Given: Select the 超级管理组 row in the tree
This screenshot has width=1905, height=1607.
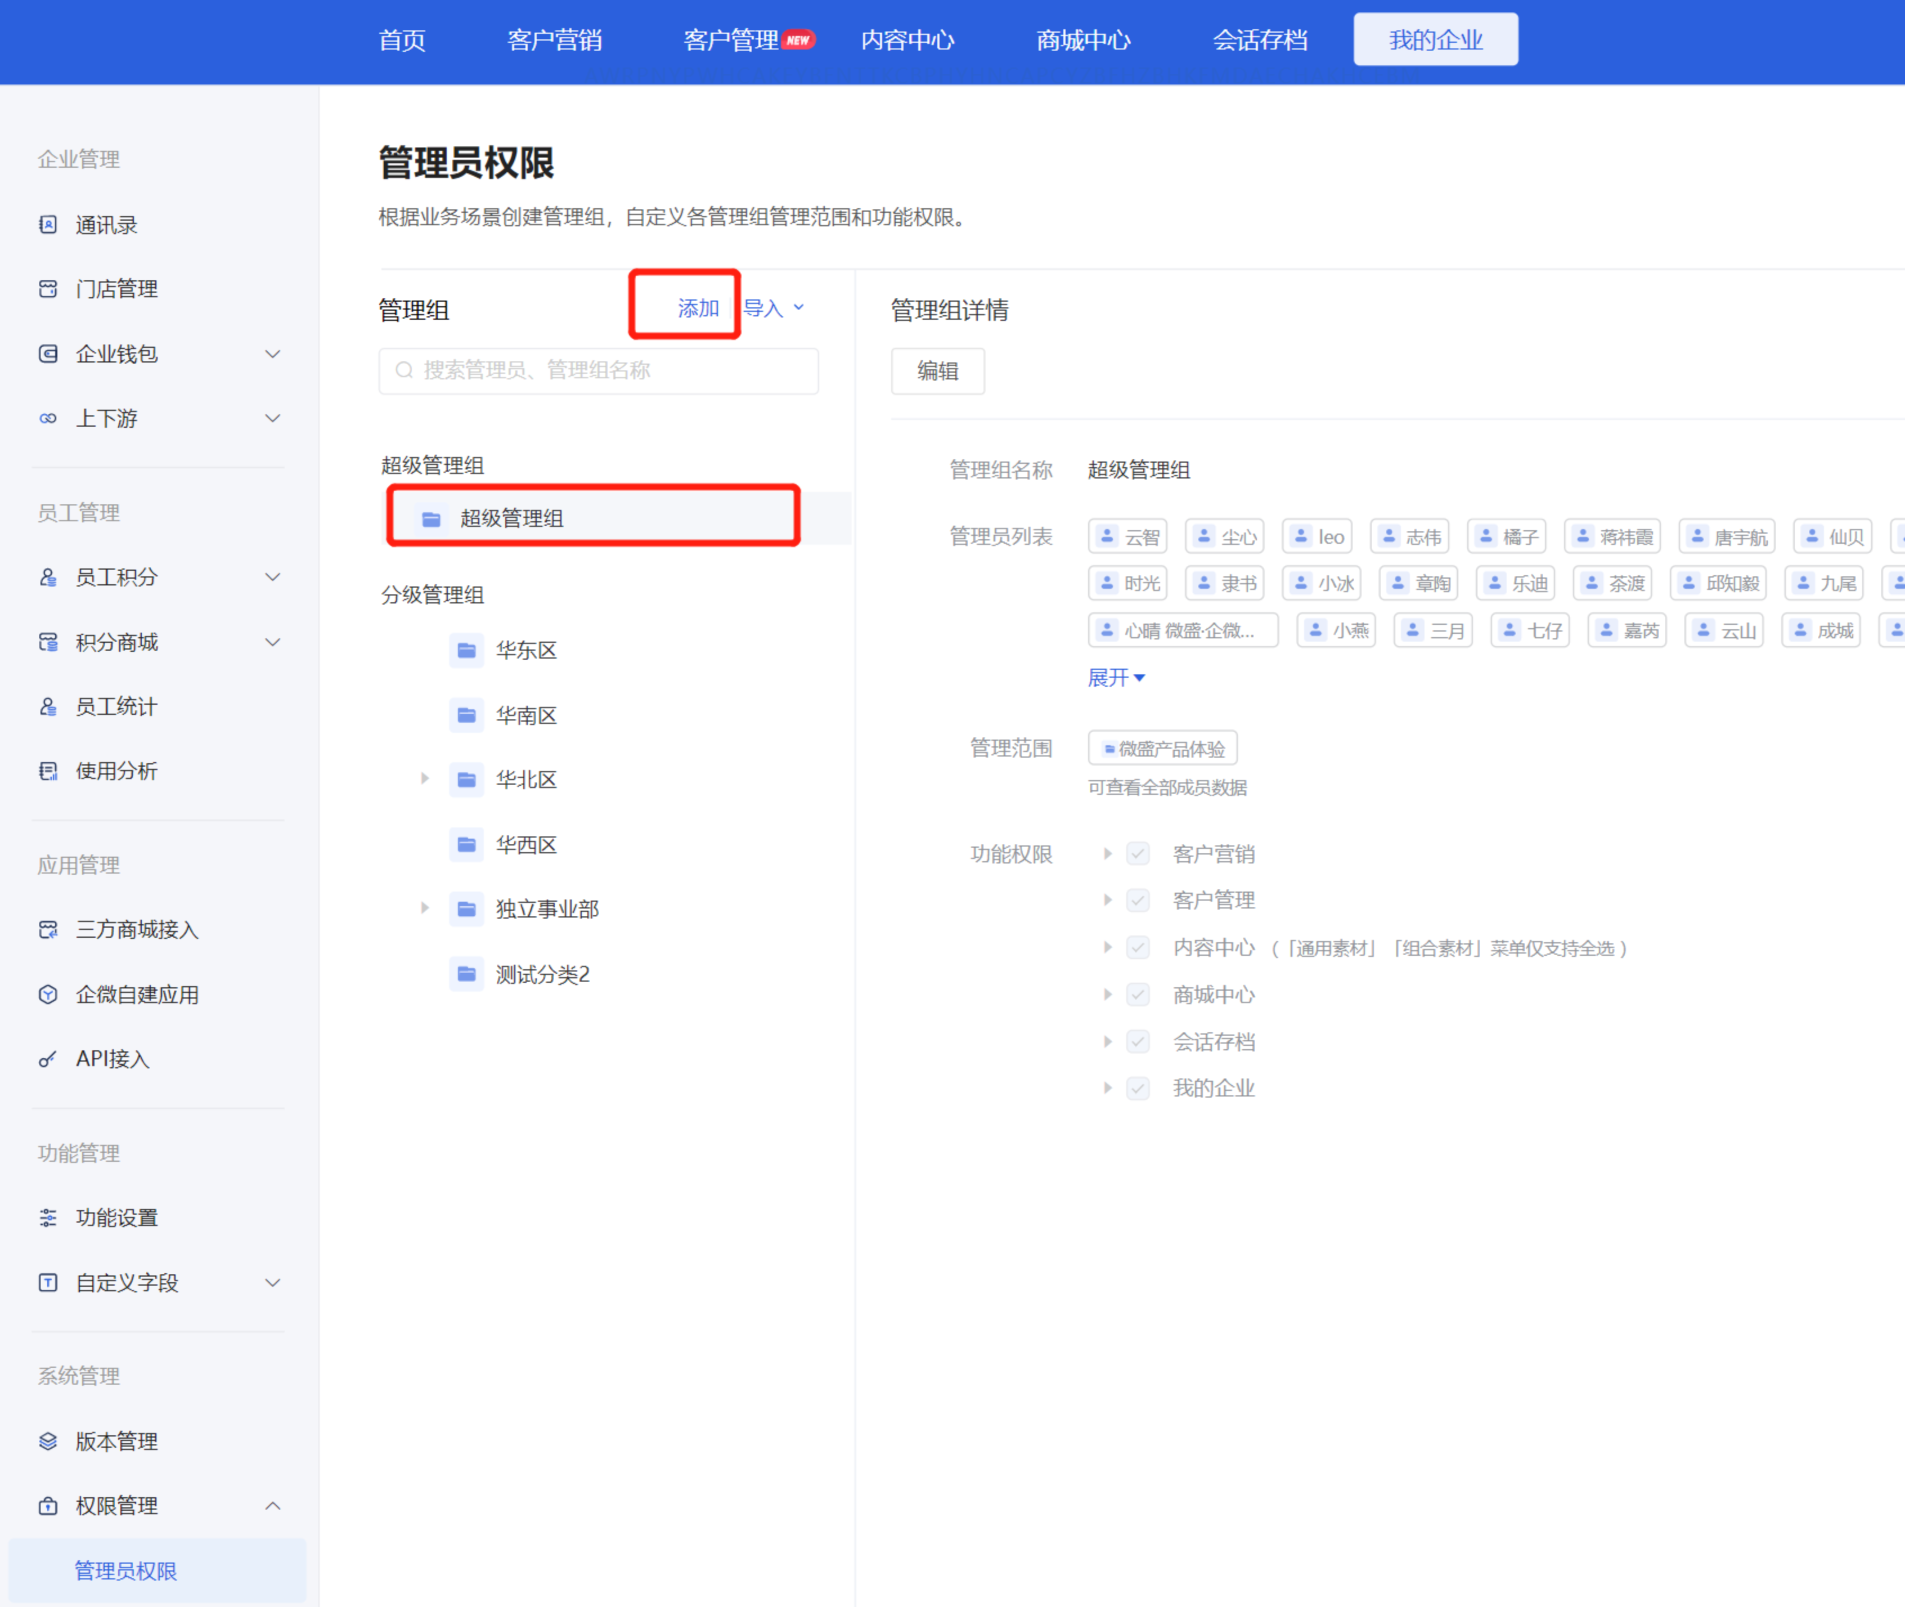Looking at the screenshot, I should (x=617, y=518).
